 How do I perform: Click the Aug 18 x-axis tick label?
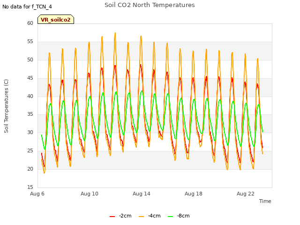tap(194, 194)
